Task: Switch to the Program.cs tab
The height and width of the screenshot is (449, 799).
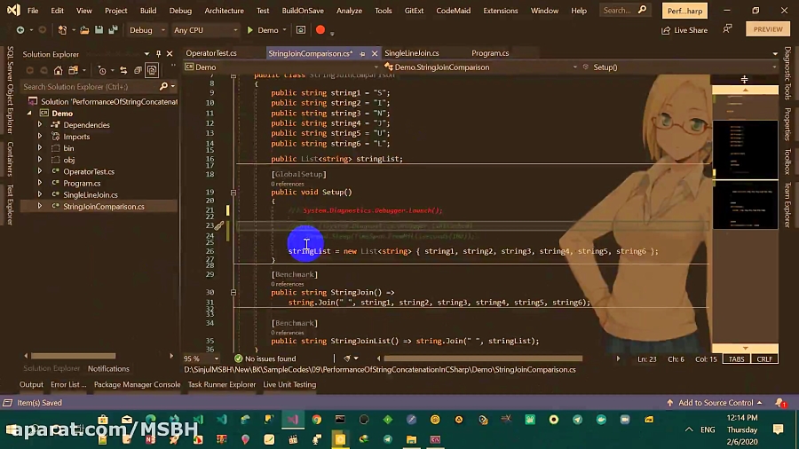Action: tap(490, 53)
